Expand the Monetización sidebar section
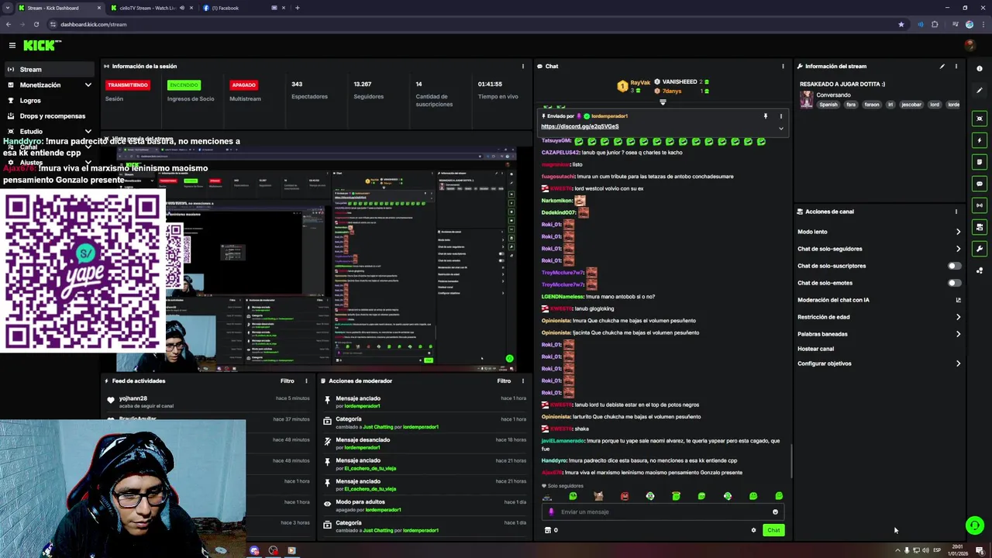 (88, 85)
